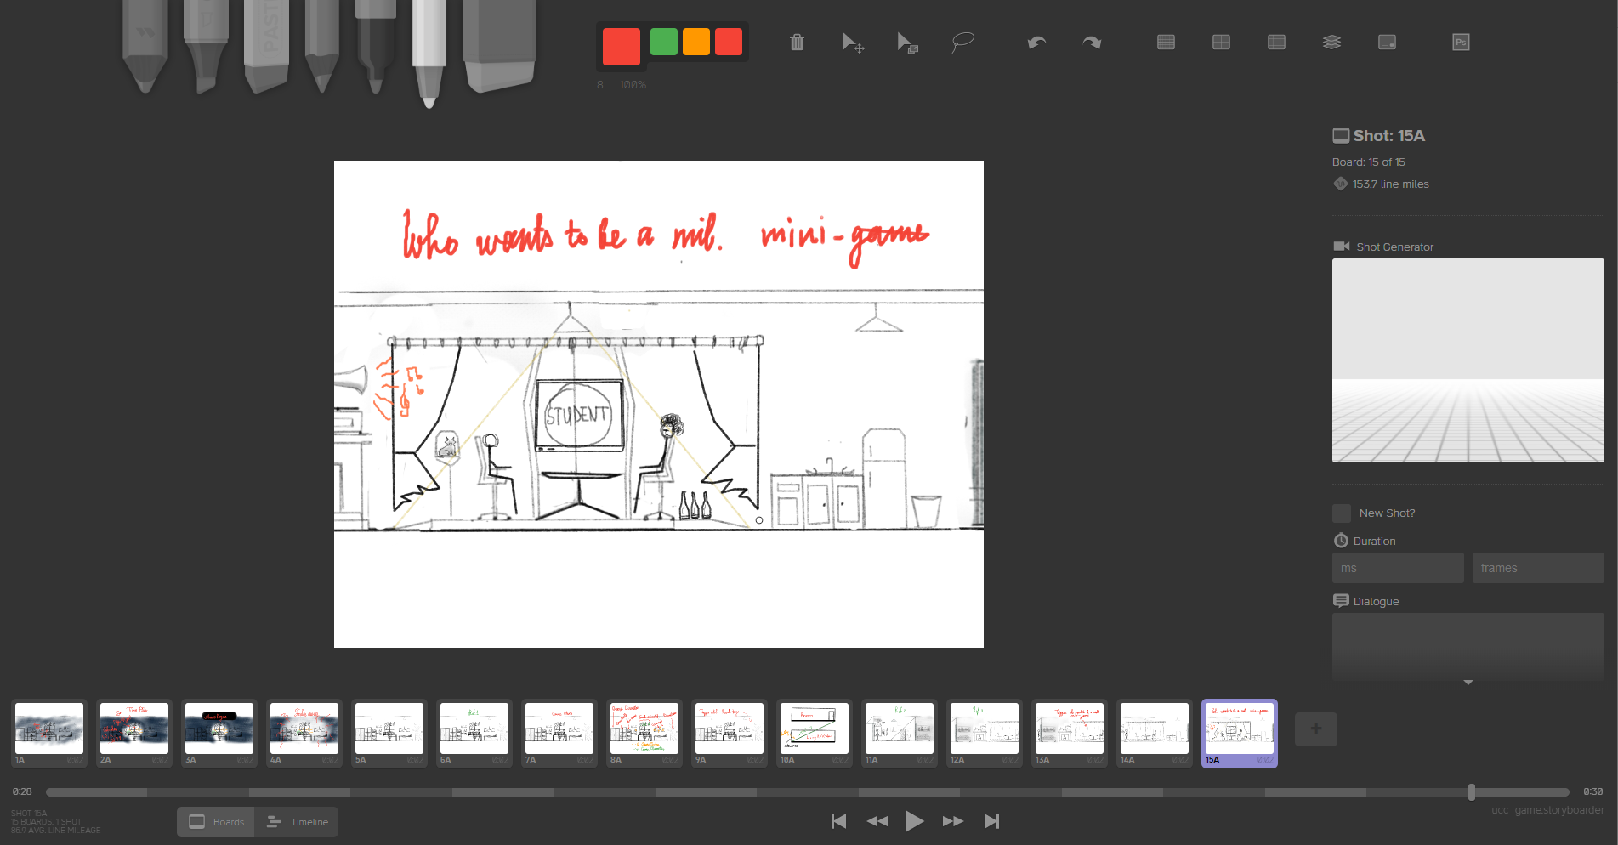The height and width of the screenshot is (845, 1618).
Task: Select board thumbnail 14A
Action: [1155, 734]
